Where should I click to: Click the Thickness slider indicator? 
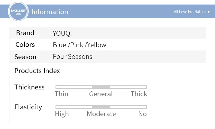click(x=101, y=87)
